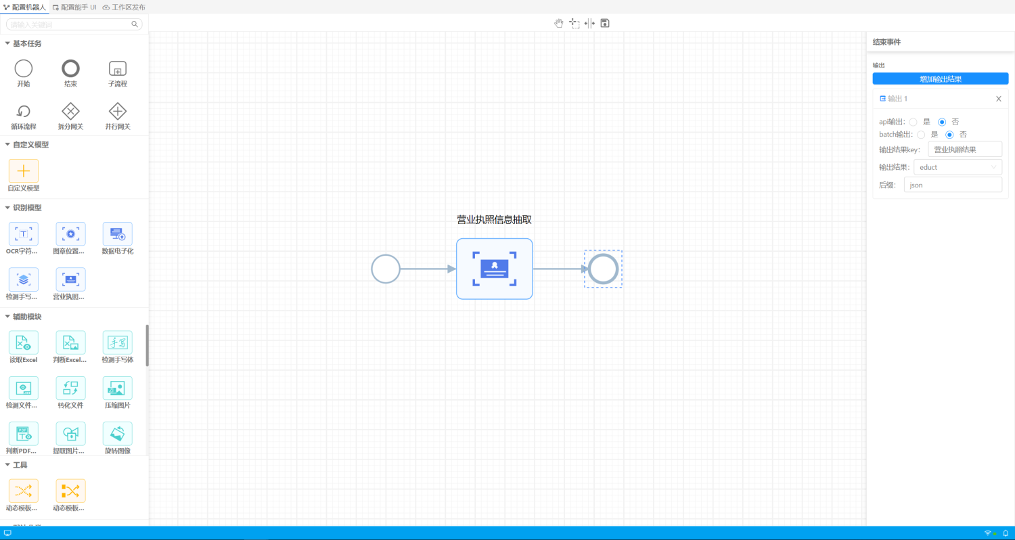The image size is (1015, 540).
Task: Click the monitor icon in status bar
Action: pyautogui.click(x=7, y=533)
